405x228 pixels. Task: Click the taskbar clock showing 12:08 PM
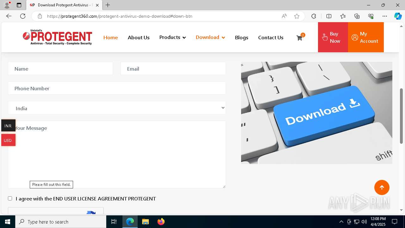pyautogui.click(x=378, y=222)
